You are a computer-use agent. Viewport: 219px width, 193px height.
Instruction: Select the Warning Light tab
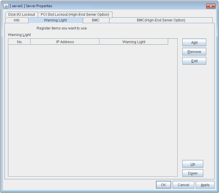[x=55, y=20]
